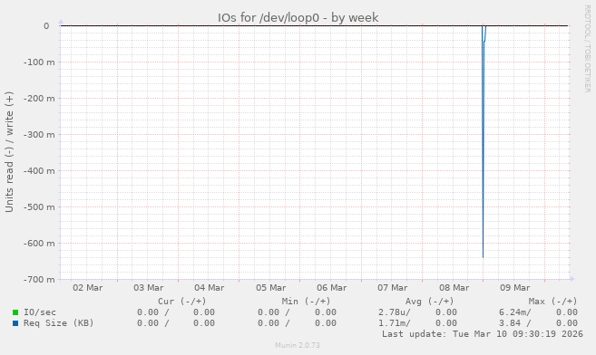Click the Req Size average value '1.71m/'

(x=395, y=323)
